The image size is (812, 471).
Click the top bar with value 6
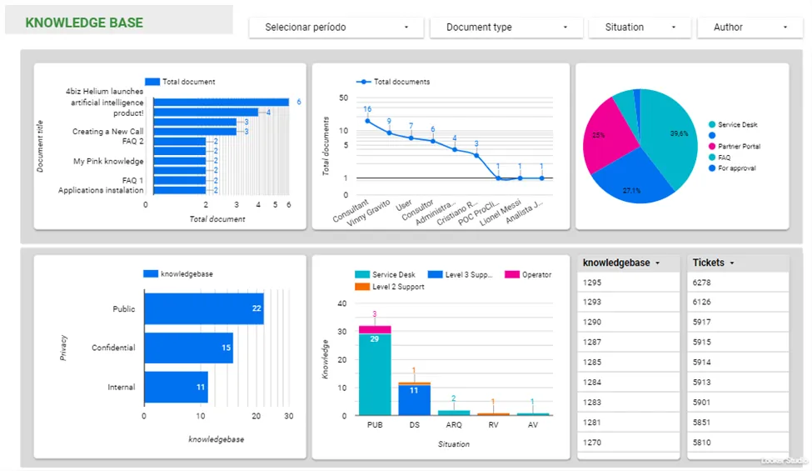click(x=222, y=102)
